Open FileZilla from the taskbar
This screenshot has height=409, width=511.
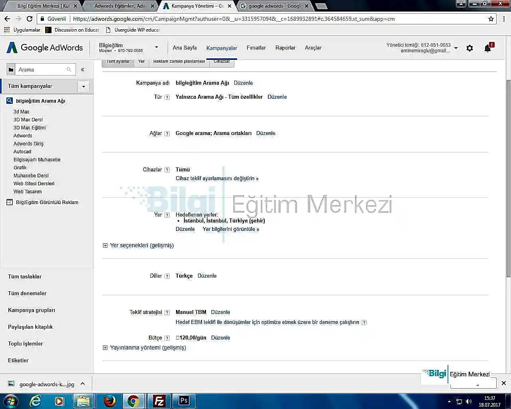[159, 401]
